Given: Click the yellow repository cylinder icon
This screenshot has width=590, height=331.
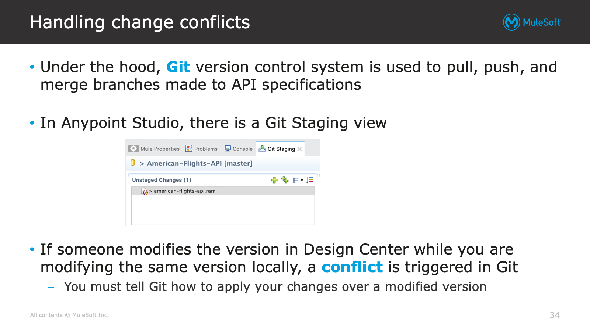Looking at the screenshot, I should (x=133, y=163).
